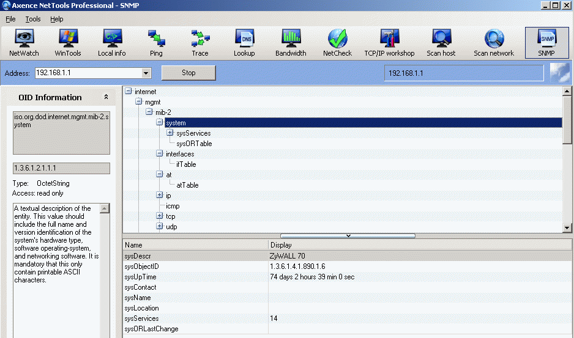The width and height of the screenshot is (574, 338).
Task: Select the sysORTable tree item
Action: coord(194,144)
